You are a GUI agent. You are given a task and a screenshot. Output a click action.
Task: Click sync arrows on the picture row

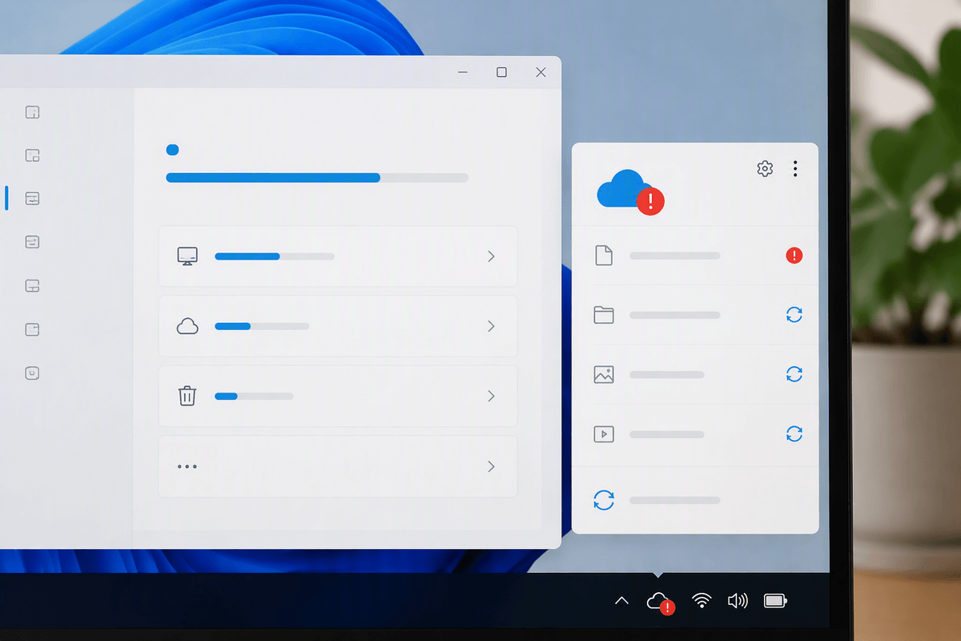point(794,374)
